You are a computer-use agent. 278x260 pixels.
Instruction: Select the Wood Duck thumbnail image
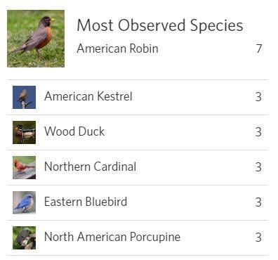[24, 132]
